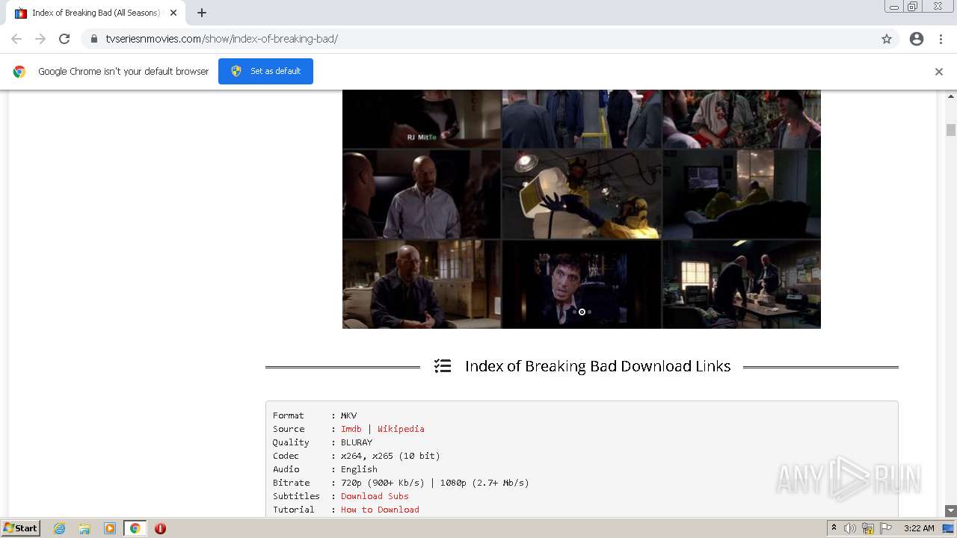This screenshot has width=957, height=538.
Task: Follow the Download Subs link
Action: click(375, 496)
